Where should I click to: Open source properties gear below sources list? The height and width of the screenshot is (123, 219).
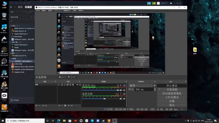point(65,106)
